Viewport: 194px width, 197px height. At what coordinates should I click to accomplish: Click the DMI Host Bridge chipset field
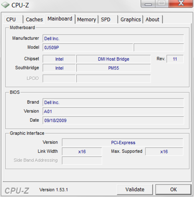(113, 59)
